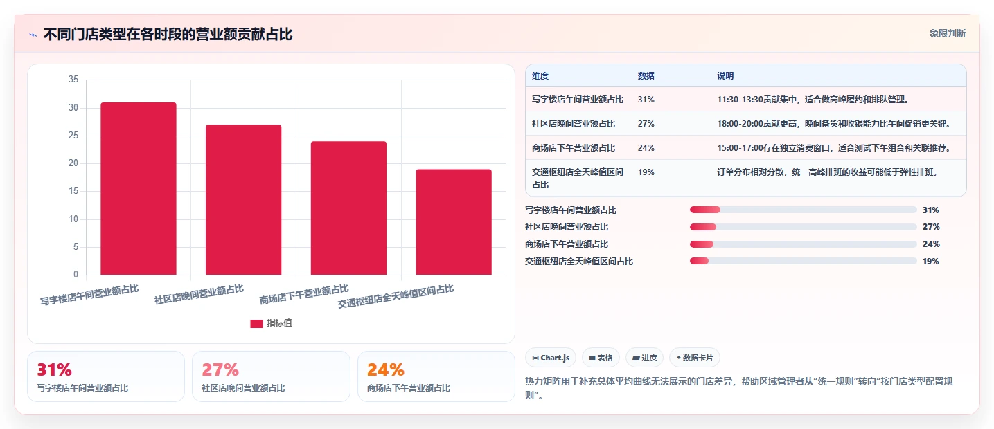Select the 数据卡片 tag chip
This screenshot has width=994, height=429.
[694, 358]
